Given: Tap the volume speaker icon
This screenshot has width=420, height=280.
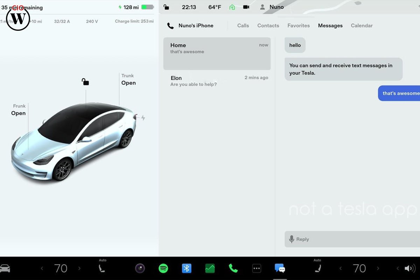Looking at the screenshot, I should pyautogui.click(x=410, y=268).
